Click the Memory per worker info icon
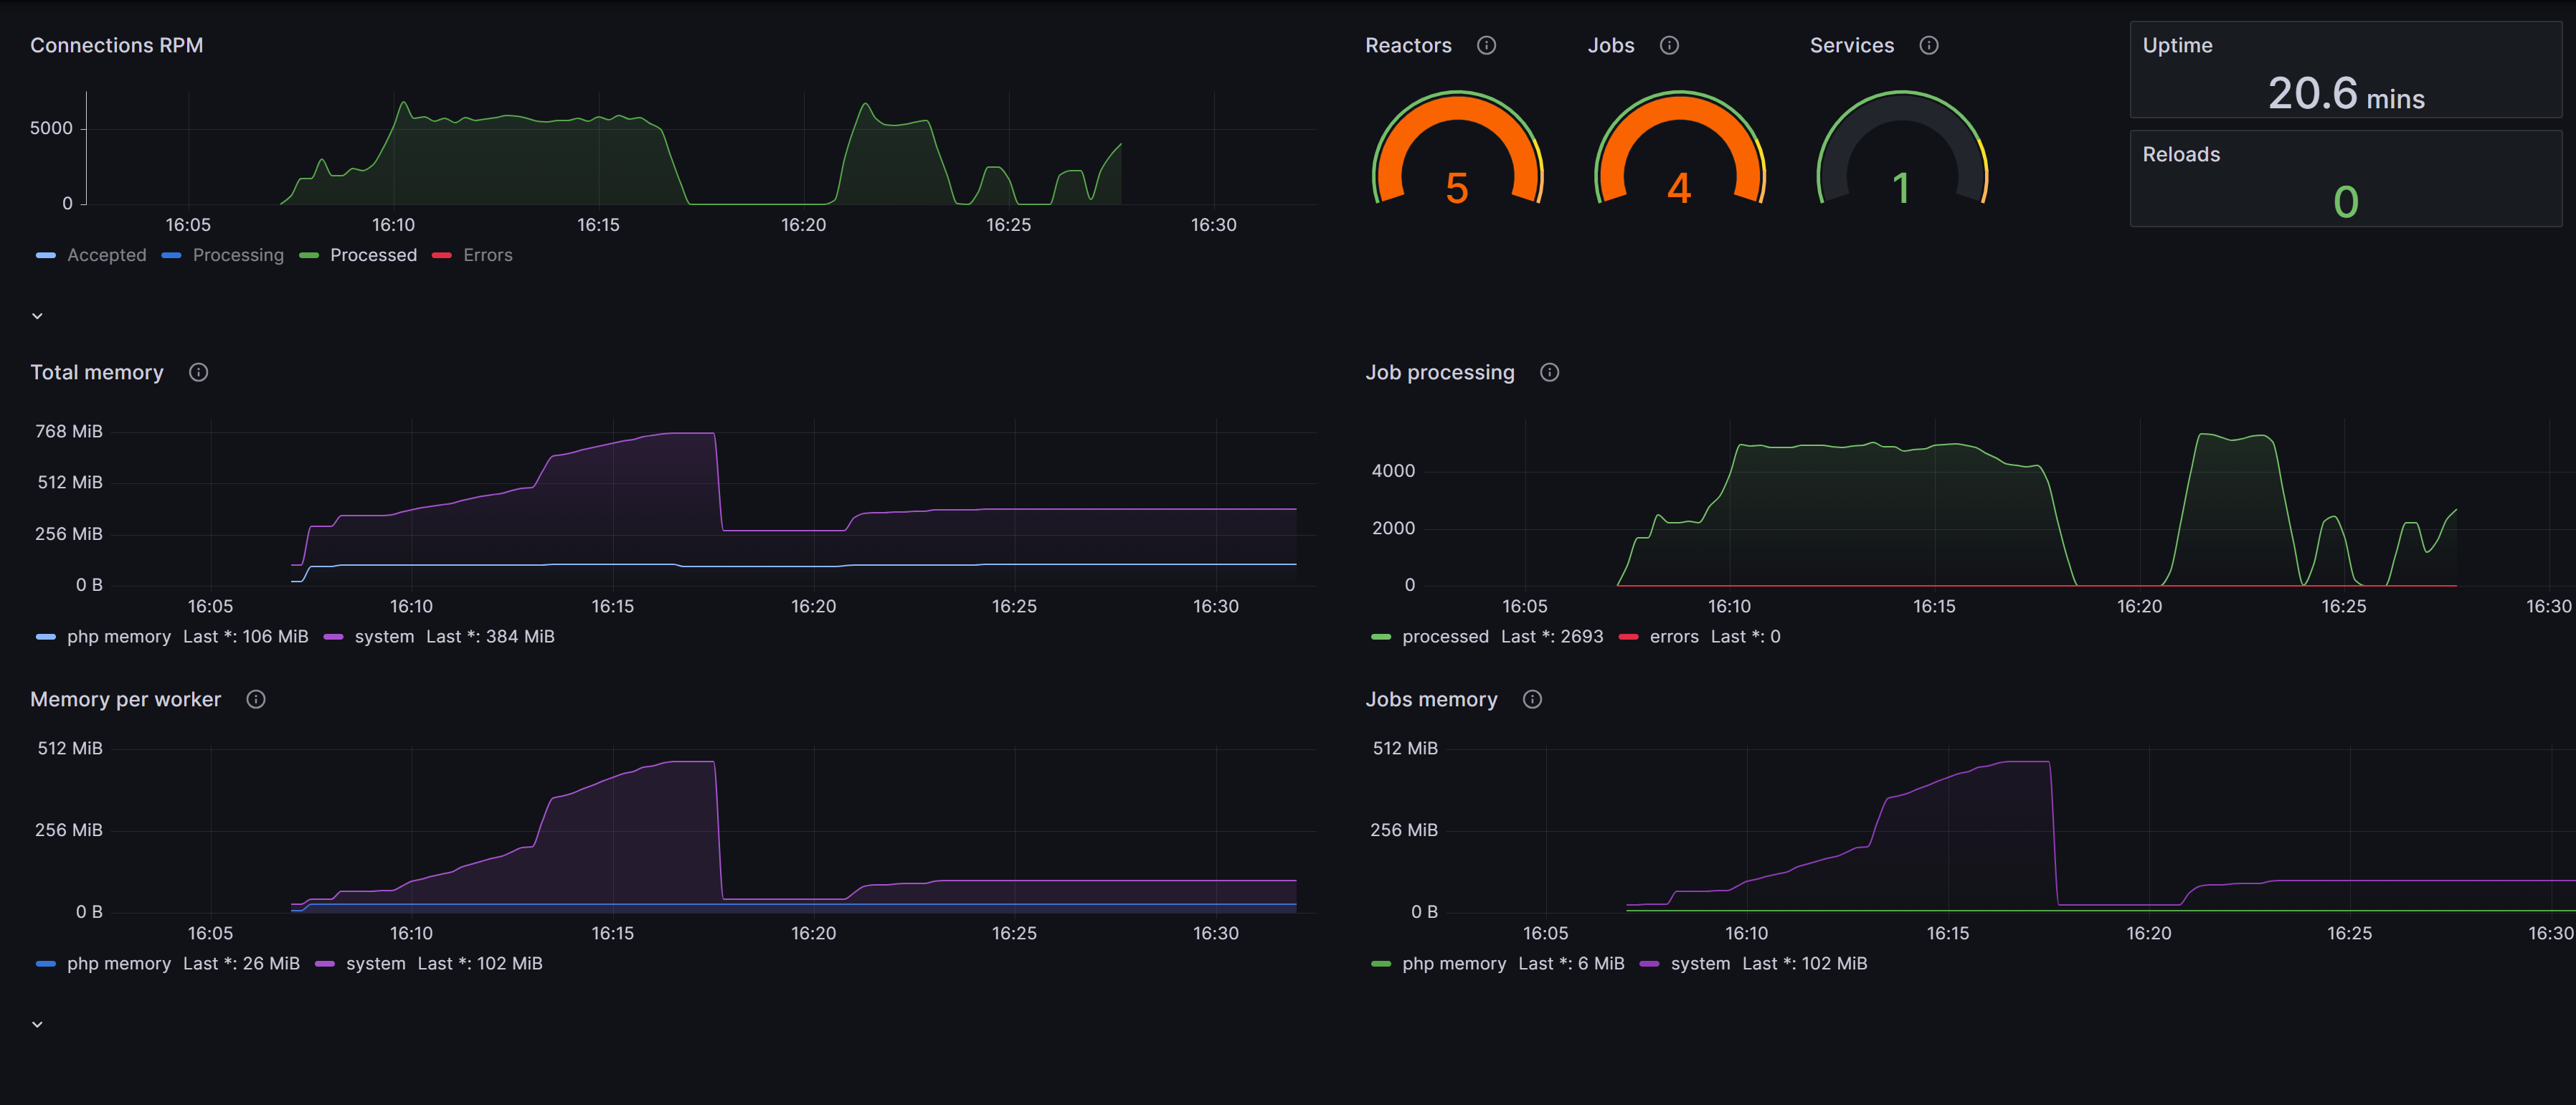2576x1105 pixels. coord(256,699)
